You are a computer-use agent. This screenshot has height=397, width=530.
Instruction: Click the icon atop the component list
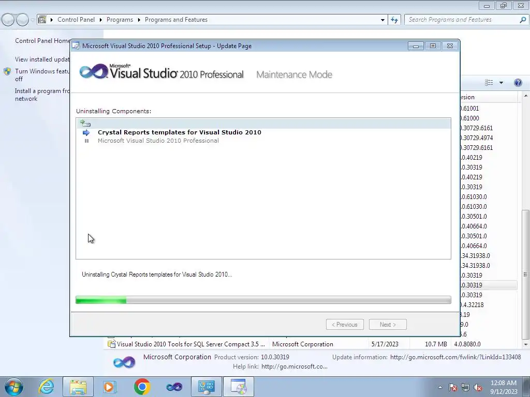coord(85,123)
